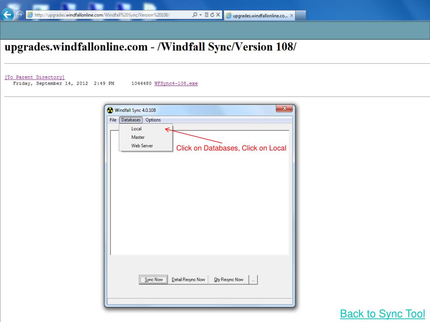Click the file size text 1044480
Image resolution: width=430 pixels, height=322 pixels.
click(x=141, y=83)
